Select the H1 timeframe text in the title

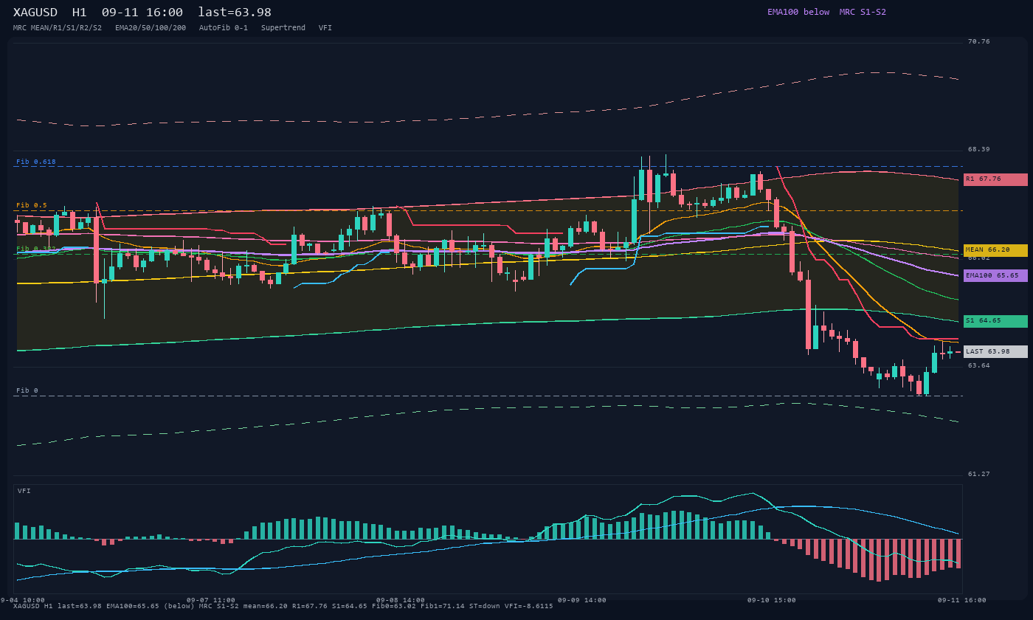click(x=80, y=13)
